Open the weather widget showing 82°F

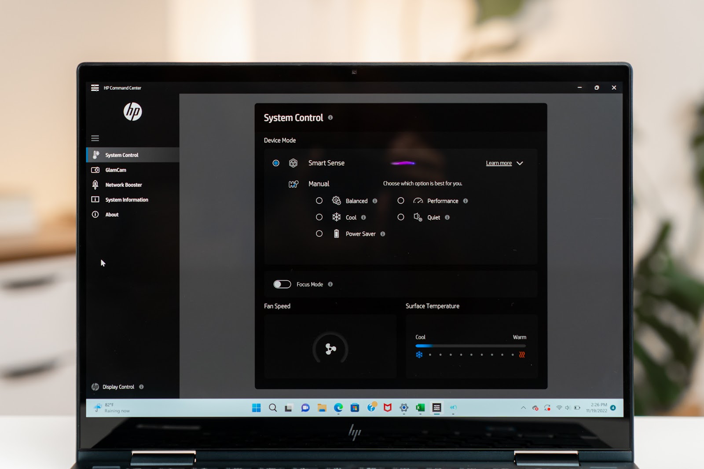click(112, 408)
